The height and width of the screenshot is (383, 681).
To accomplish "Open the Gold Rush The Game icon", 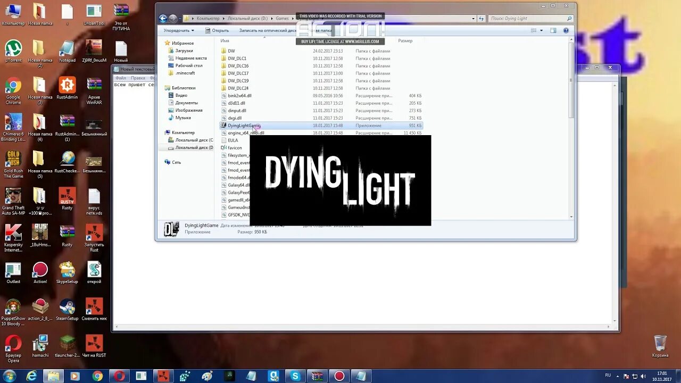I will coord(13,165).
